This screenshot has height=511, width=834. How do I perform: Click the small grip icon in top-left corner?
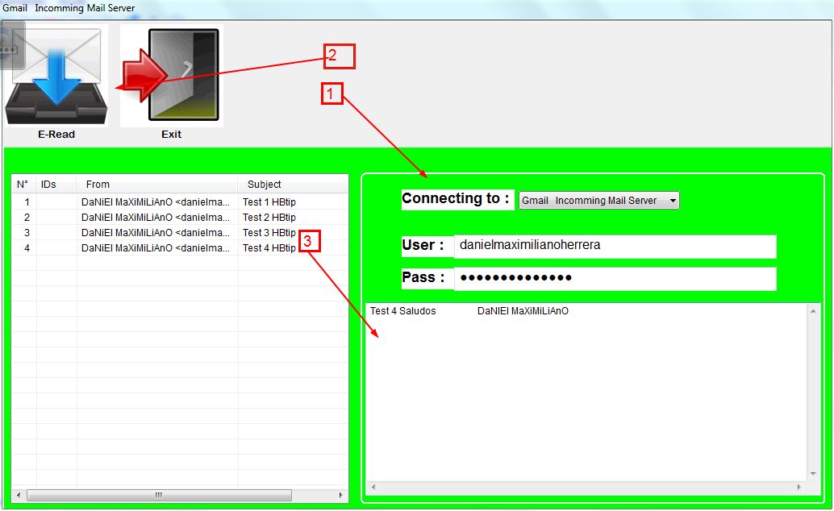(6, 51)
